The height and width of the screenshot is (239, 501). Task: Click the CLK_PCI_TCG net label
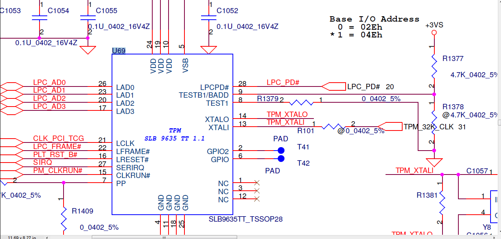pos(58,139)
